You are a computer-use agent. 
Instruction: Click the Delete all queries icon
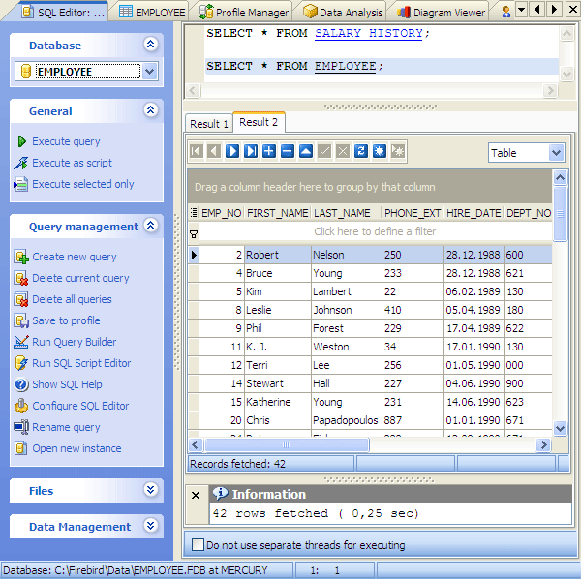pyautogui.click(x=21, y=299)
